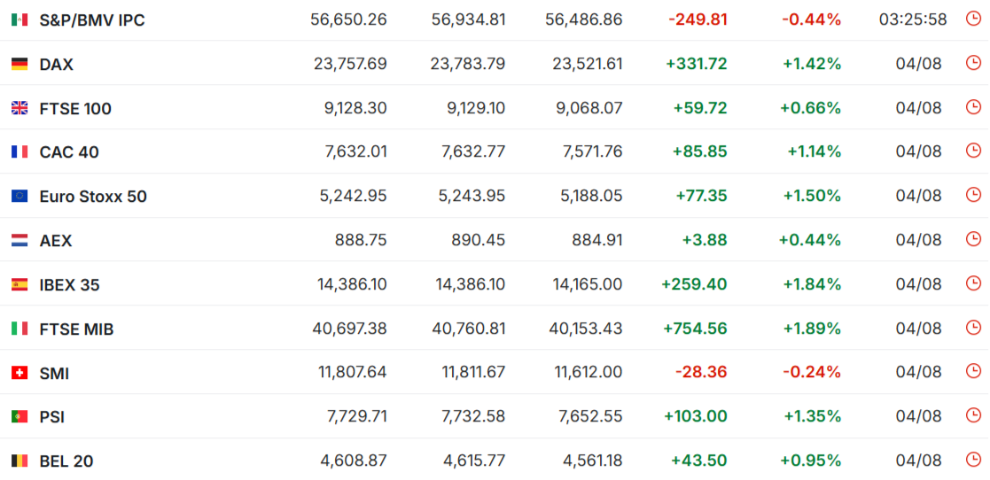Click the clock icon for S&P/BMV IPC
The width and height of the screenshot is (990, 480).
pos(973,19)
